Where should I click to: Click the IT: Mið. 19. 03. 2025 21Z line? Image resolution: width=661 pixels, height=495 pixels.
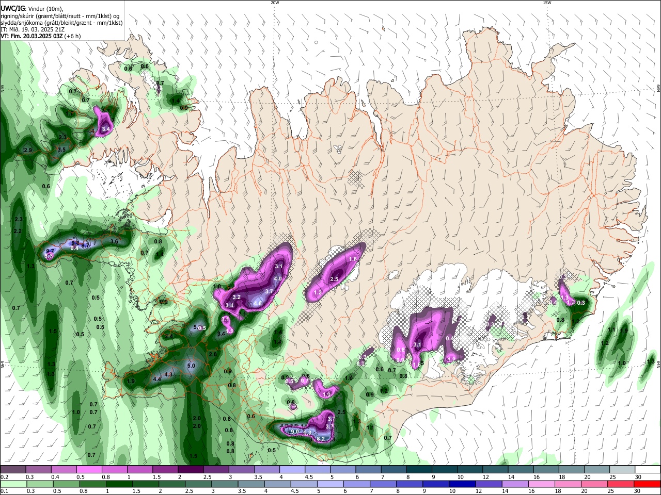coord(33,29)
